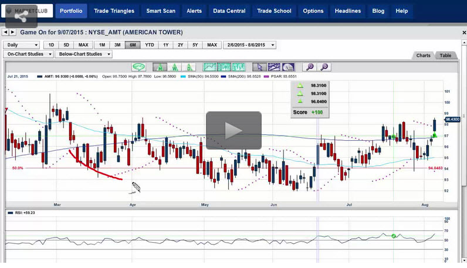Open the Blog menu item
This screenshot has width=467, height=268.
point(378,11)
